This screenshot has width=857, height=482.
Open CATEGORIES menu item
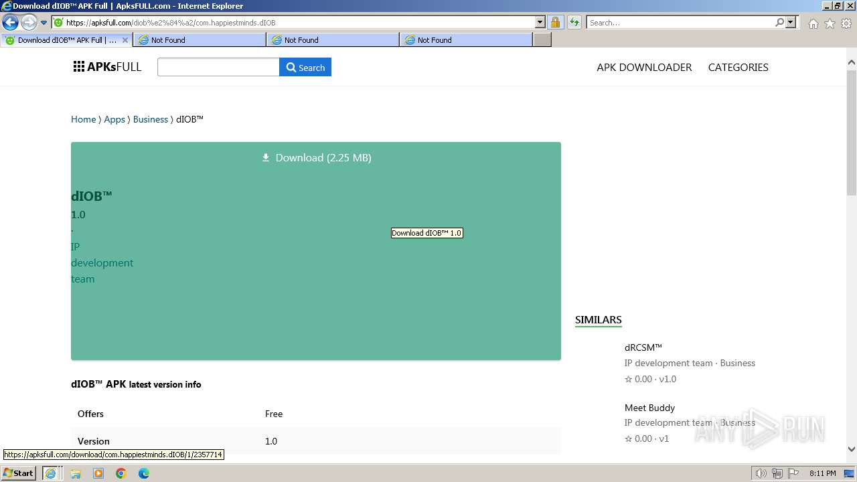tap(738, 67)
